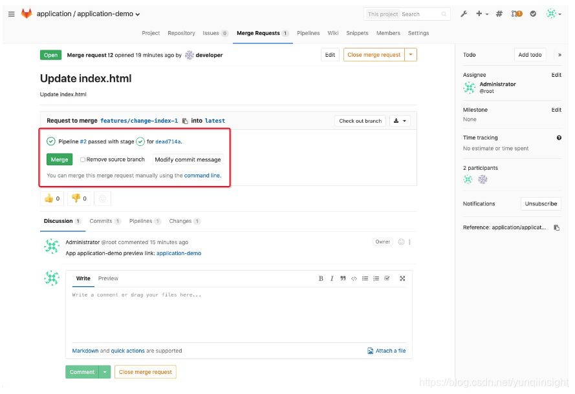This screenshot has width=575, height=394.
Task: Insert a quote in comment editor
Action: (343, 278)
